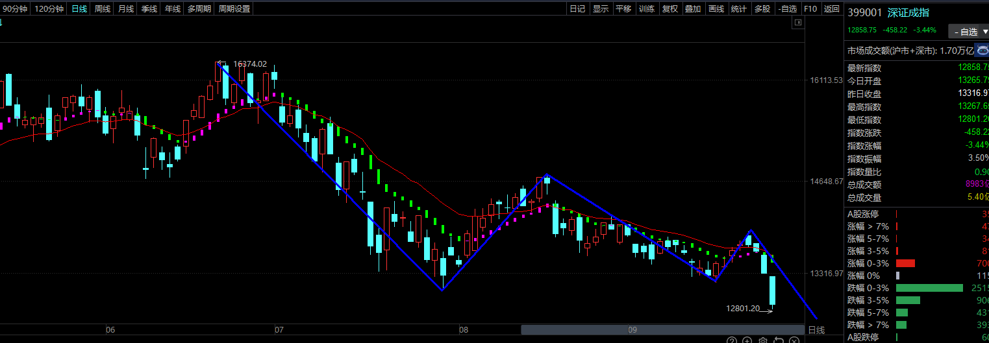Click the 深证成指 index name
This screenshot has height=343, width=989.
tap(908, 12)
